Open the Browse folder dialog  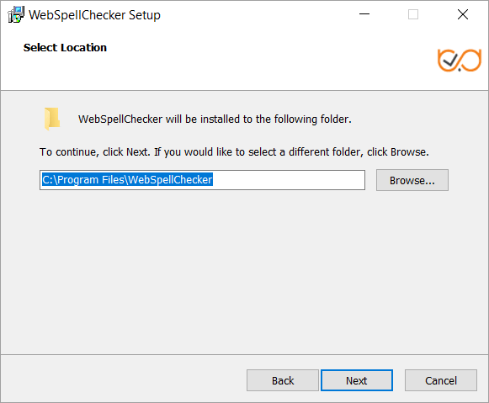412,180
